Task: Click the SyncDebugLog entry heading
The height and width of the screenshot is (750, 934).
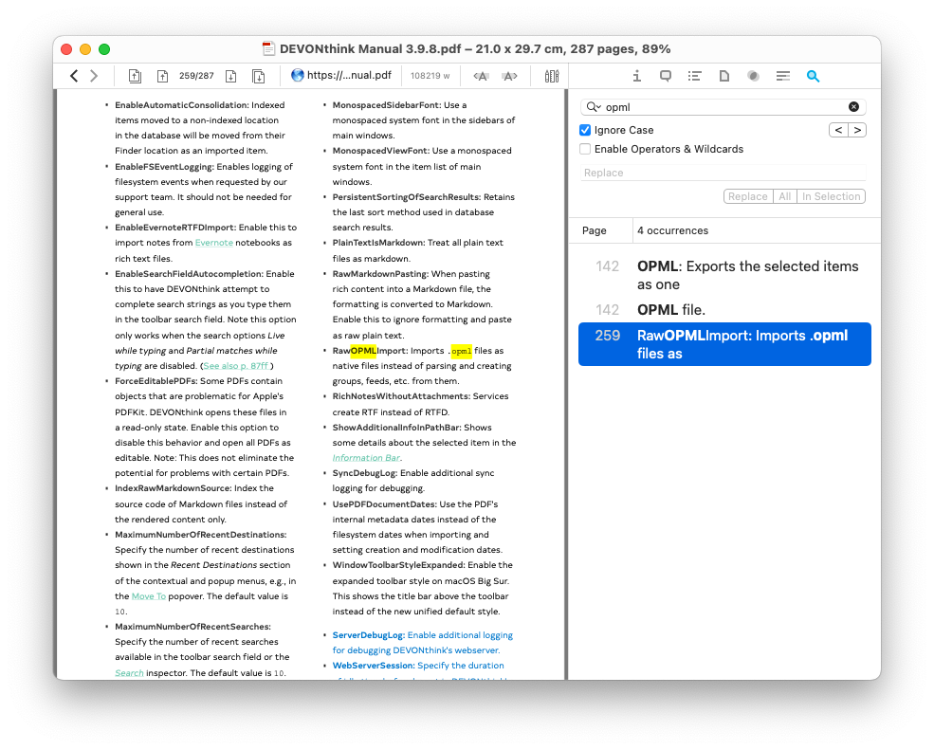Action: pyautogui.click(x=364, y=473)
